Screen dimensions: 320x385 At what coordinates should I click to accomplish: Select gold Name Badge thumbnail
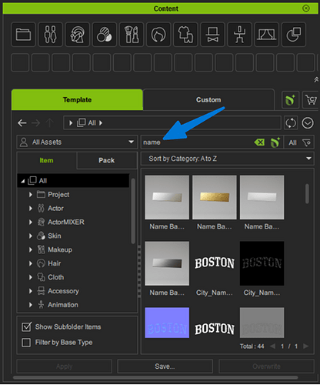point(215,197)
